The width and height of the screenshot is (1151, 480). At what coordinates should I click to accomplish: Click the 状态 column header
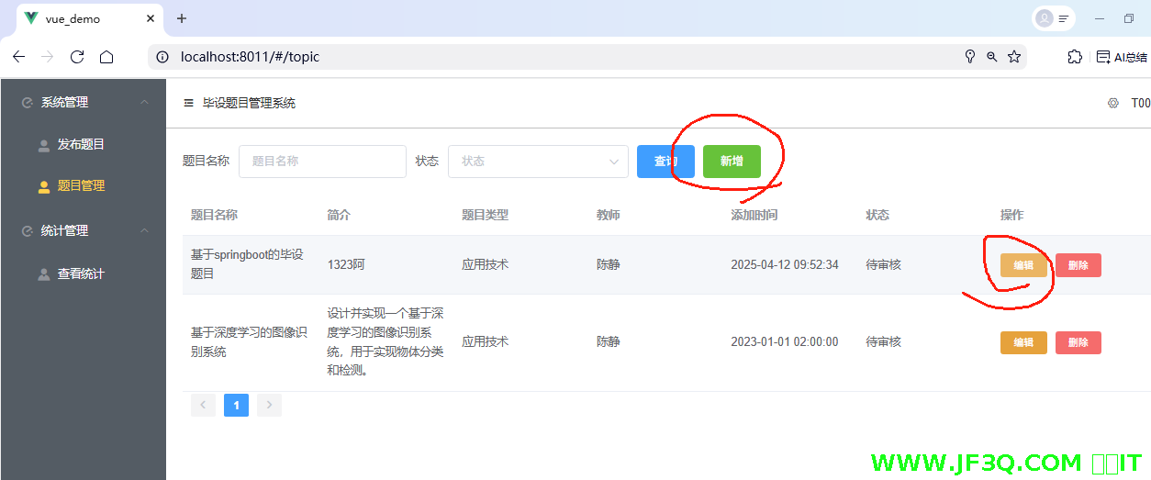877,215
